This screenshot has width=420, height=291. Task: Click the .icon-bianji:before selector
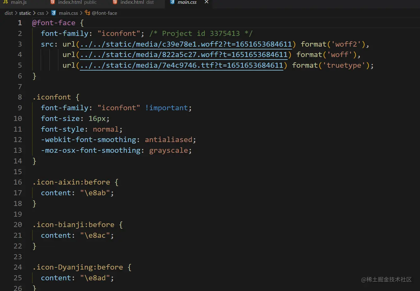pyautogui.click(x=73, y=225)
